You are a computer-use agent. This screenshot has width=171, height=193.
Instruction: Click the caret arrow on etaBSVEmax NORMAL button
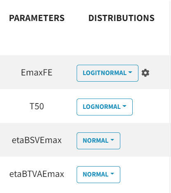pos(112,140)
